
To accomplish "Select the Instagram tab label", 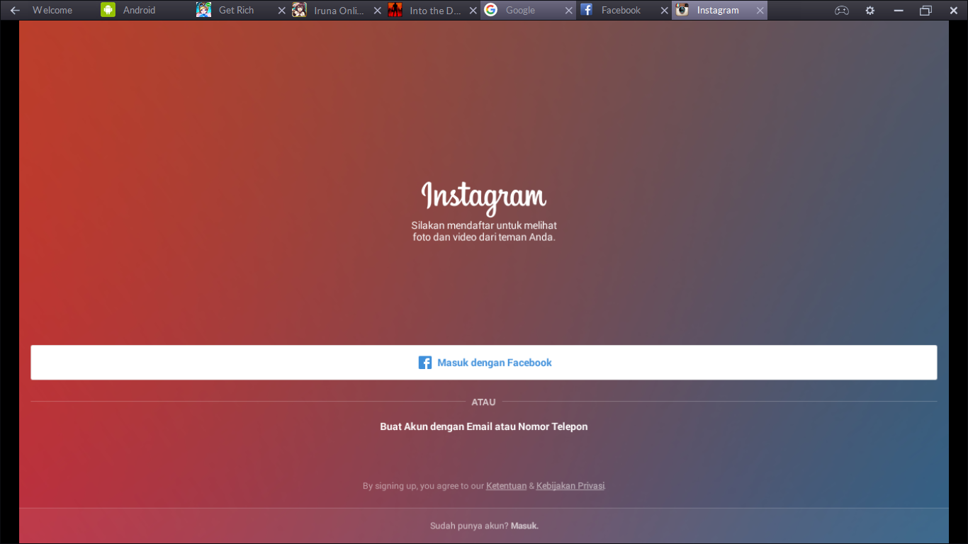I will 718,11.
